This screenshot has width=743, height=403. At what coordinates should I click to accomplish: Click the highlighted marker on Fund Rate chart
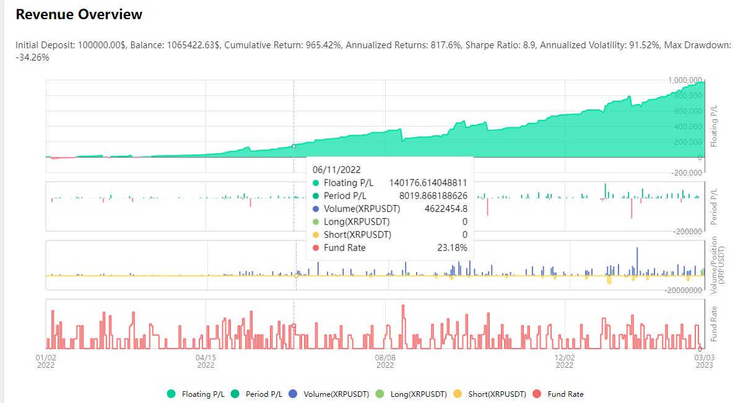(293, 325)
